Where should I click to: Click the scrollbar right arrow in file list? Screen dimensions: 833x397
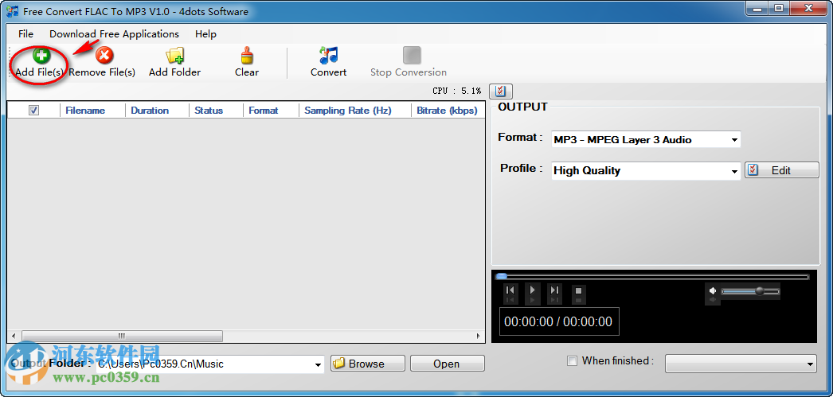[478, 336]
